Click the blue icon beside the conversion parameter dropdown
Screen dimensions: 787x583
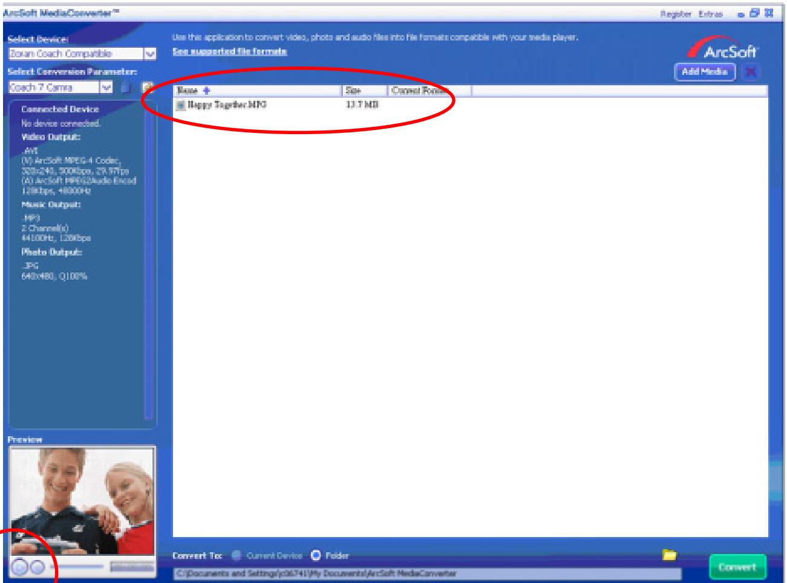click(125, 88)
